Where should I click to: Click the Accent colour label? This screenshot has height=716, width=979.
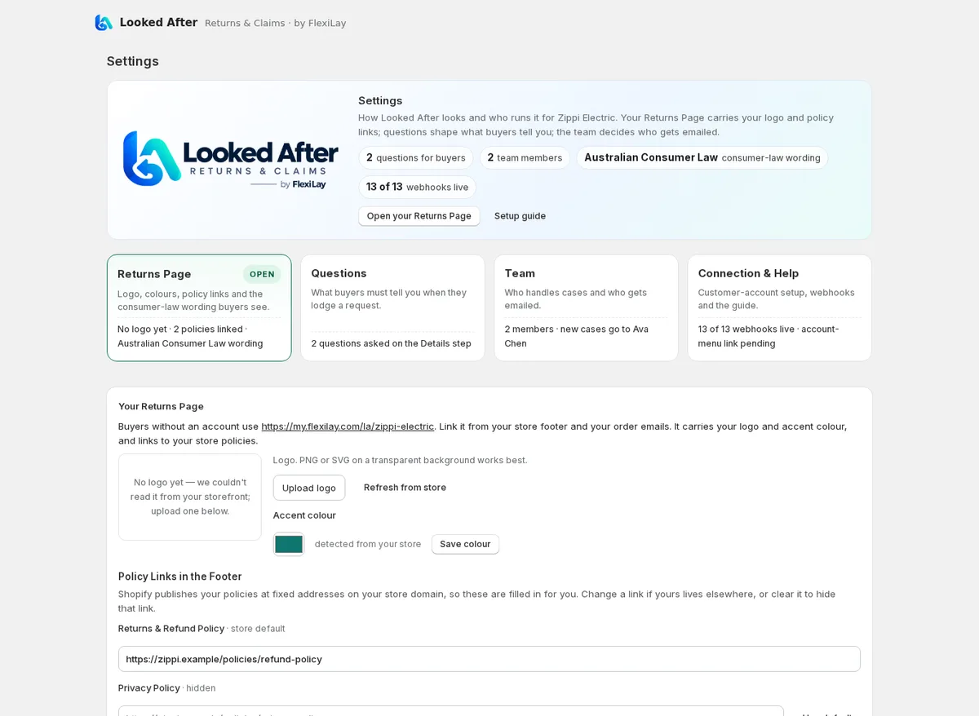[304, 515]
